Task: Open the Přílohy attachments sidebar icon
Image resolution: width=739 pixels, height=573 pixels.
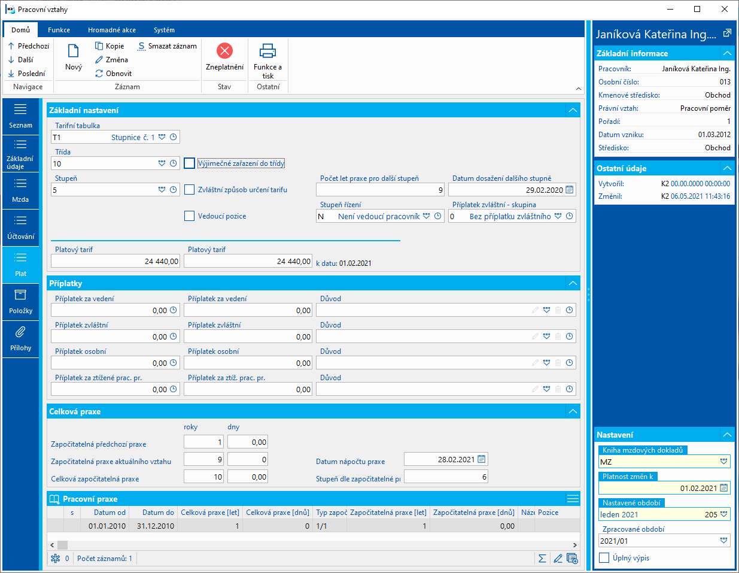Action: (x=20, y=332)
